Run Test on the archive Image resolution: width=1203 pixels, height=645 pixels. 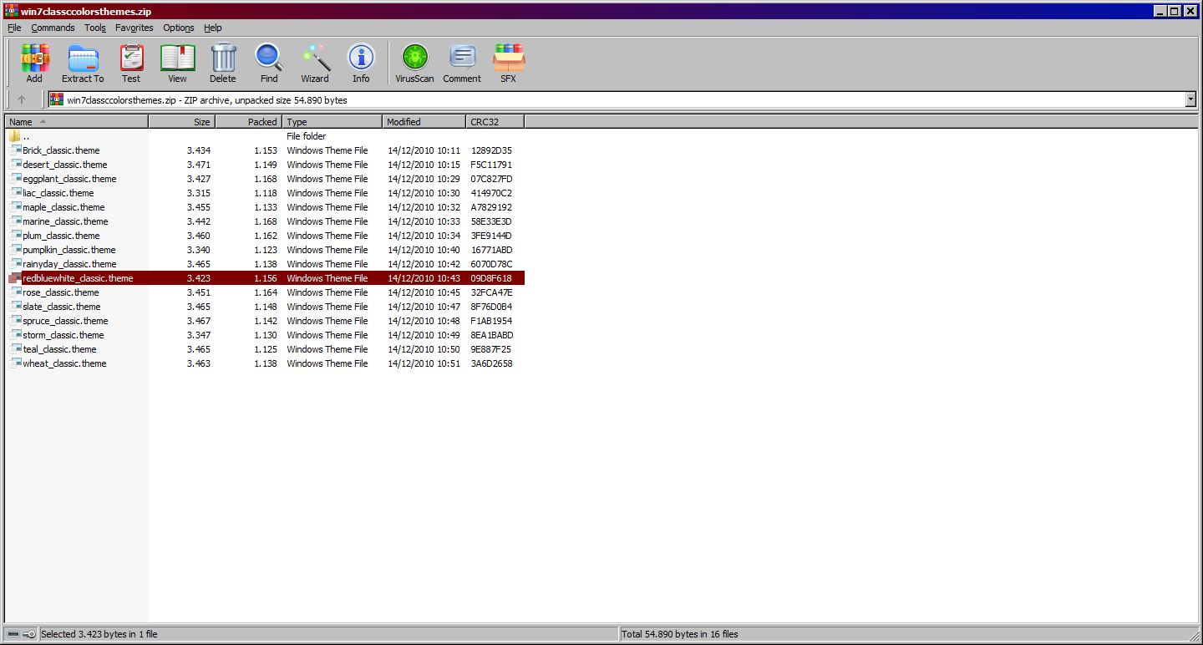131,58
